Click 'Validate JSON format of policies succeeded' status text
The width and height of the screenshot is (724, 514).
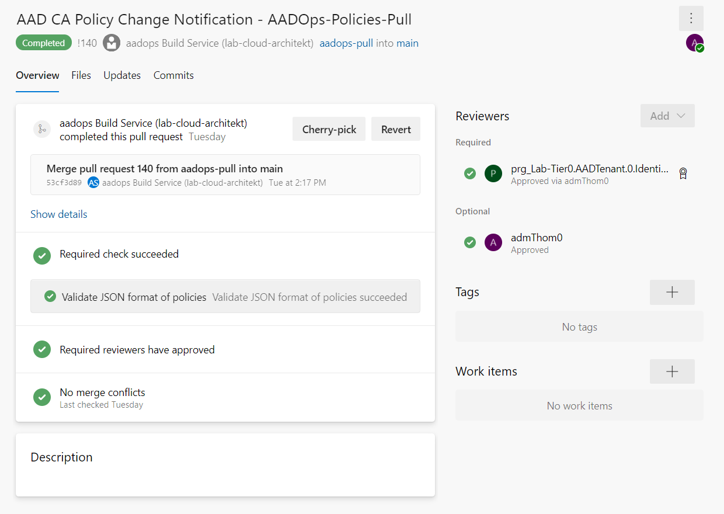click(309, 297)
